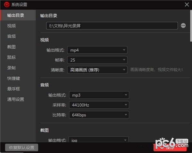
Task: Click the 恢复默认设置 button
Action: coord(21,148)
